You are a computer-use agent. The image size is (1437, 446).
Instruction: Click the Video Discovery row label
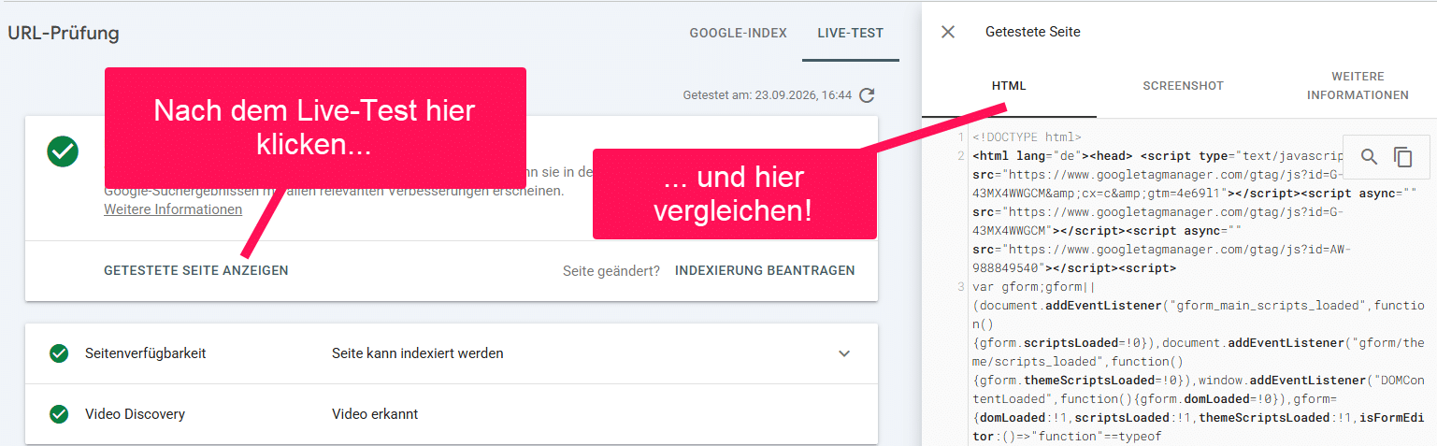pyautogui.click(x=135, y=414)
